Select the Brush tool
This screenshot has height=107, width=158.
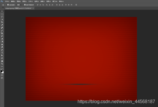tap(2, 31)
